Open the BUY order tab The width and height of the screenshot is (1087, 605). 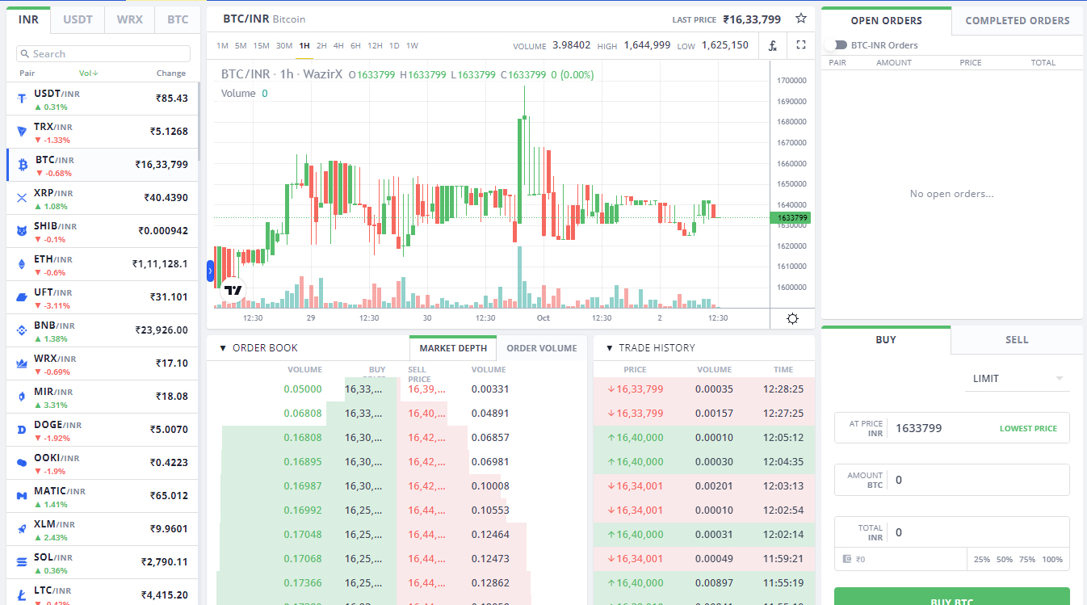click(886, 340)
